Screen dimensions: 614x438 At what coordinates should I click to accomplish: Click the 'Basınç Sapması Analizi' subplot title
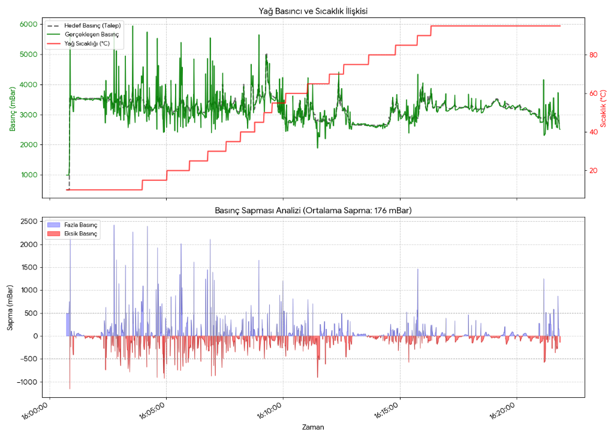click(313, 210)
